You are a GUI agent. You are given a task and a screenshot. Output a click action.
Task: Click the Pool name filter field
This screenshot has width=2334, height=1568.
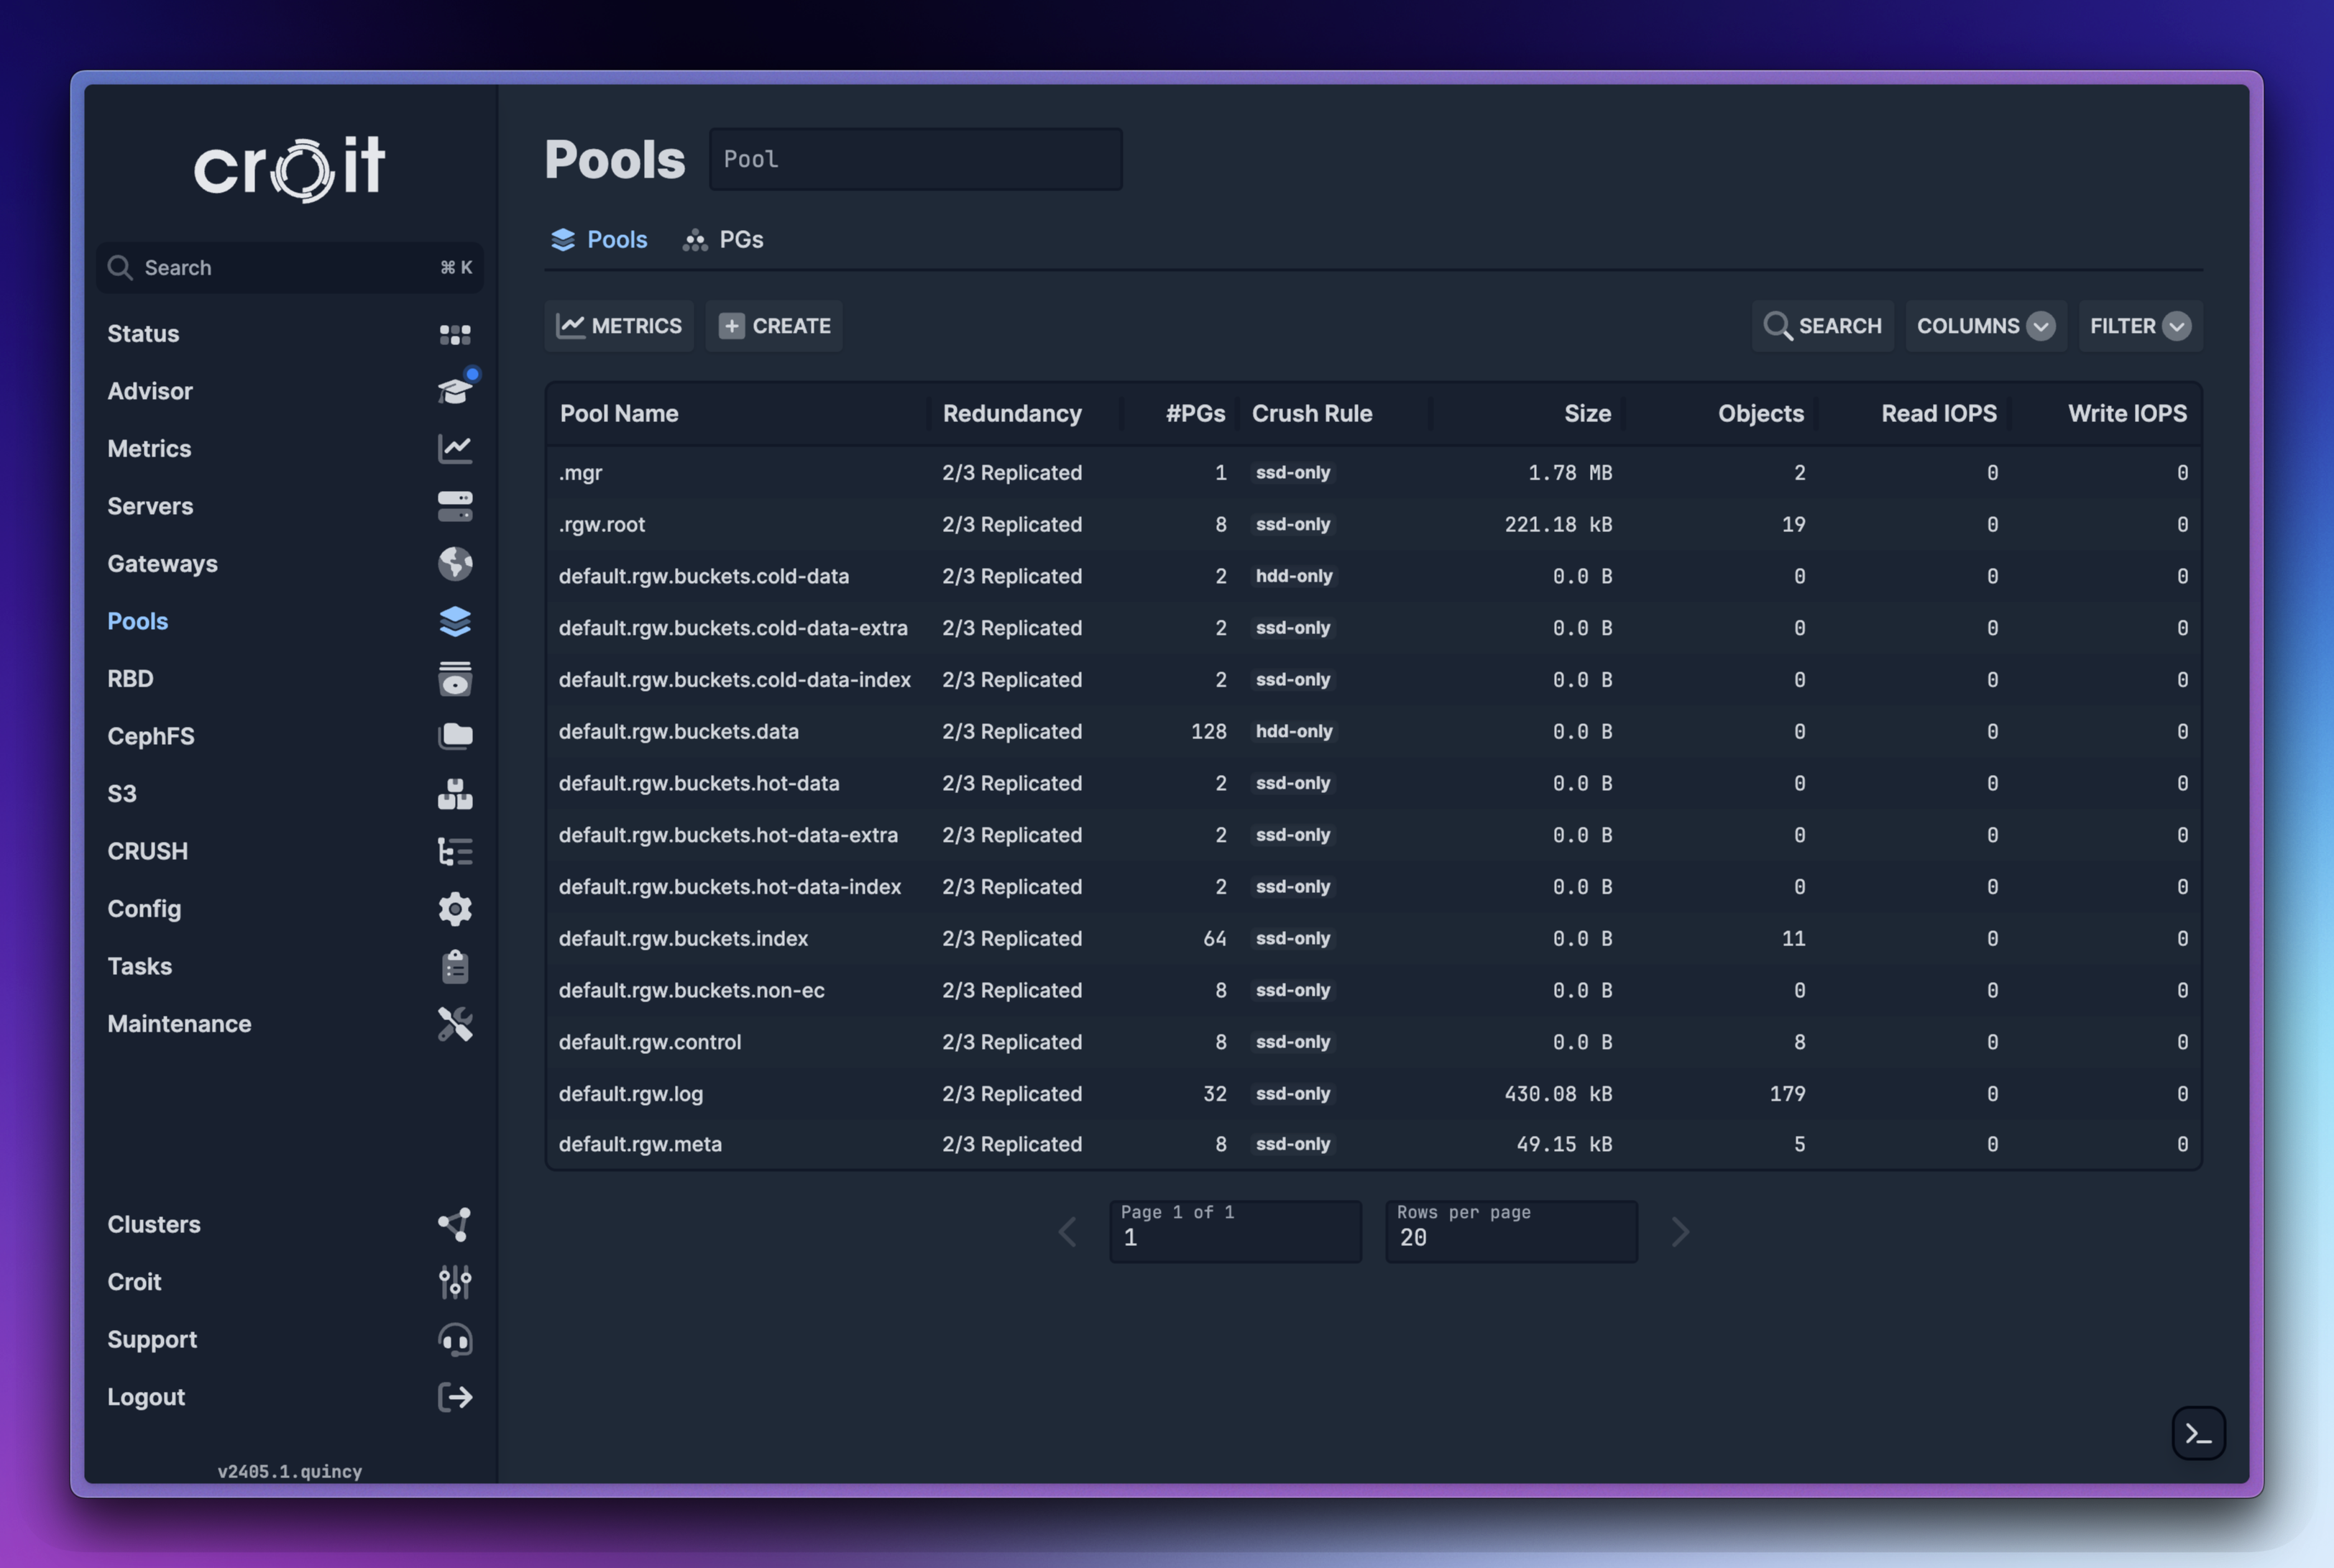pos(914,159)
